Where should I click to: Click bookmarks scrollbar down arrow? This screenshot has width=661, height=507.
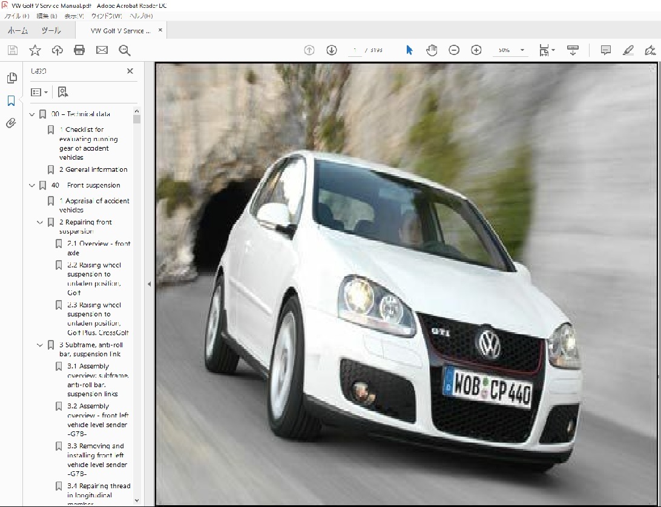(x=137, y=500)
